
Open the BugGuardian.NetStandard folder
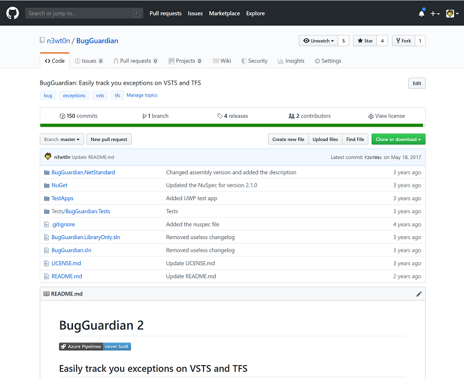(x=83, y=172)
